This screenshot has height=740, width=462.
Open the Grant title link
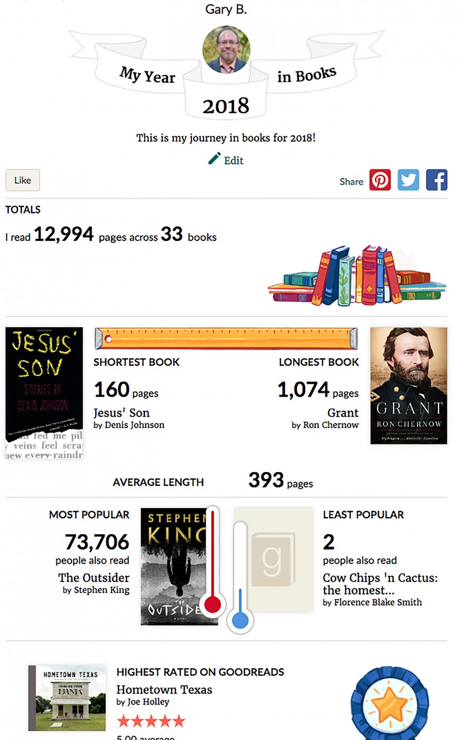pyautogui.click(x=343, y=413)
